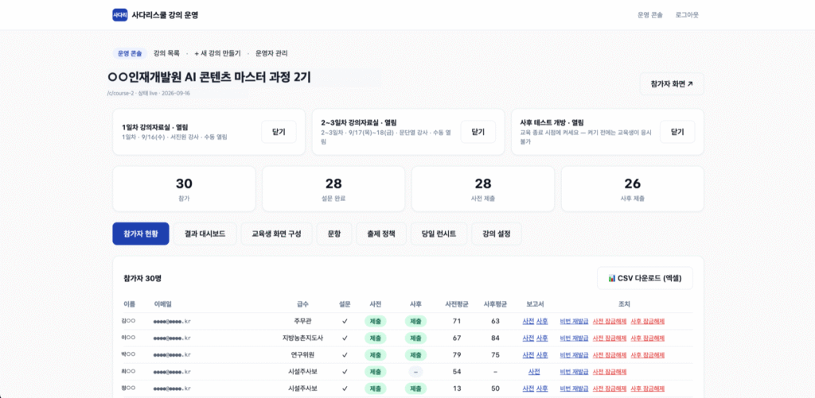Click 비번 재발급 in 정○○ row
This screenshot has height=398, width=815.
point(574,388)
